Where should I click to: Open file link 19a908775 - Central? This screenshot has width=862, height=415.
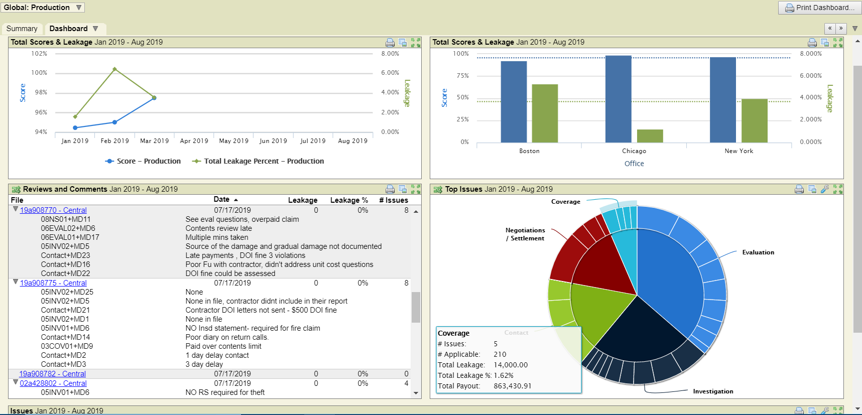pyautogui.click(x=53, y=283)
